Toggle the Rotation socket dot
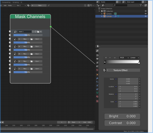The width and height of the screenshot is (153, 133). pyautogui.click(x=116, y=94)
